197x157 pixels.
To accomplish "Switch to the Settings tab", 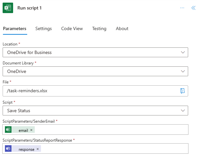I will click(44, 28).
